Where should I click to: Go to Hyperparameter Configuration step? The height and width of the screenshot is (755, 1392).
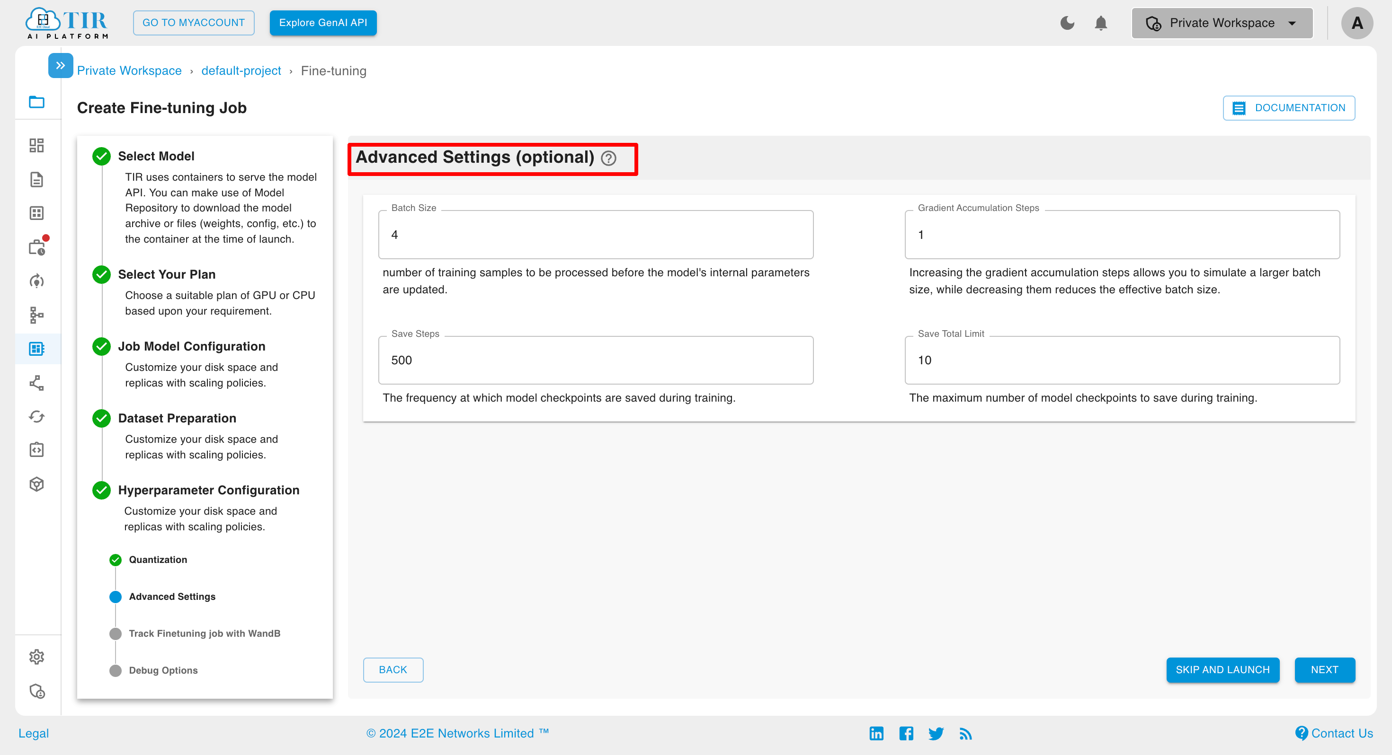[x=209, y=490]
